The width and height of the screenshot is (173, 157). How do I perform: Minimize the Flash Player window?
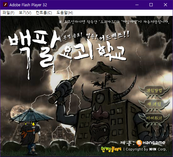[x=137, y=5]
